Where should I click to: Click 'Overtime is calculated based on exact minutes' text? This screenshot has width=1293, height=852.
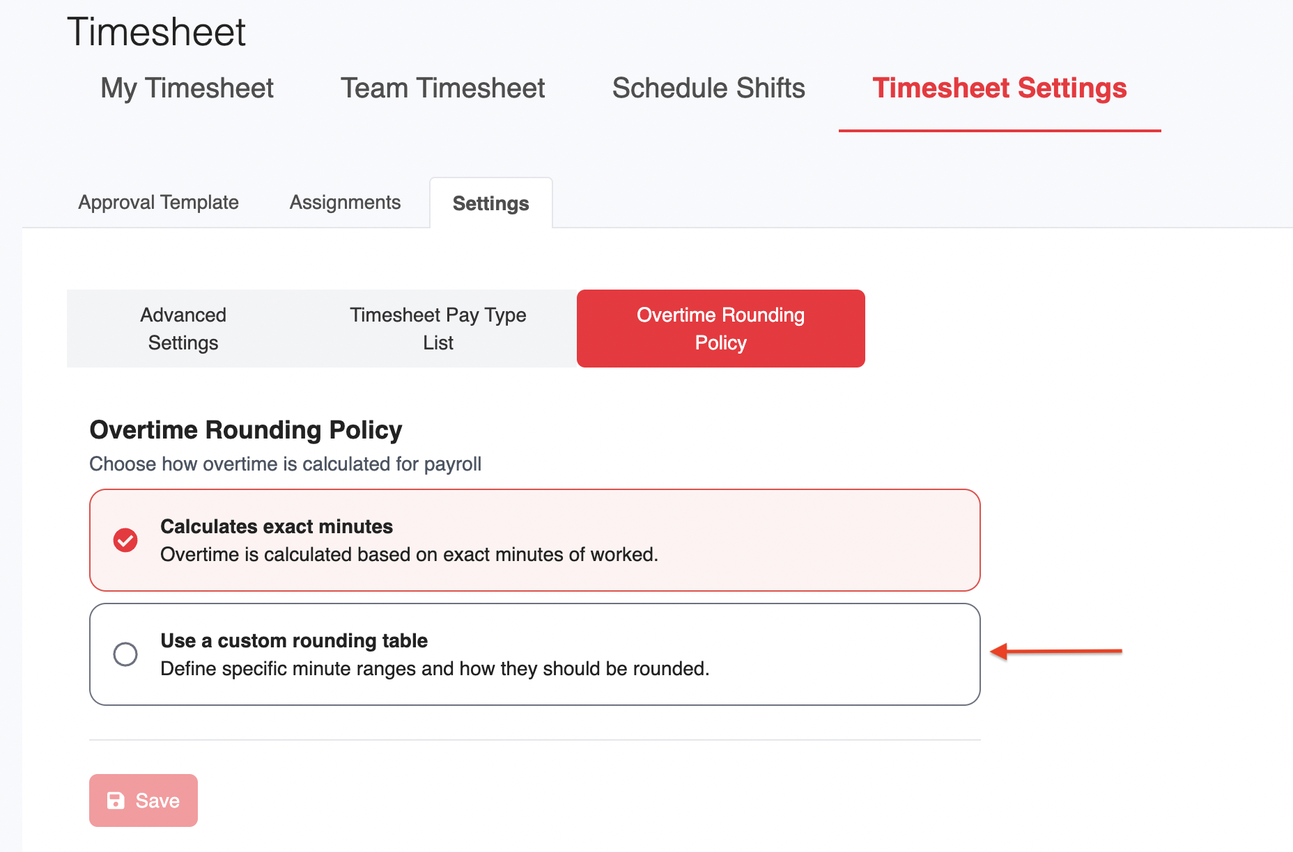(409, 555)
